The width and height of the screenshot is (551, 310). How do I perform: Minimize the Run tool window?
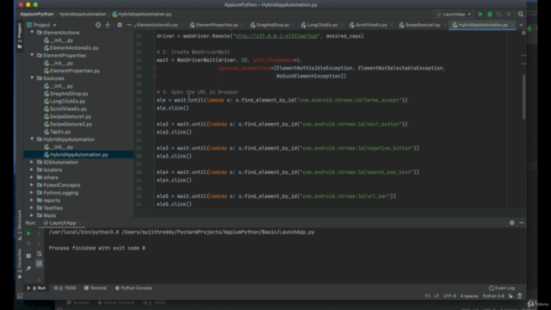(522, 223)
